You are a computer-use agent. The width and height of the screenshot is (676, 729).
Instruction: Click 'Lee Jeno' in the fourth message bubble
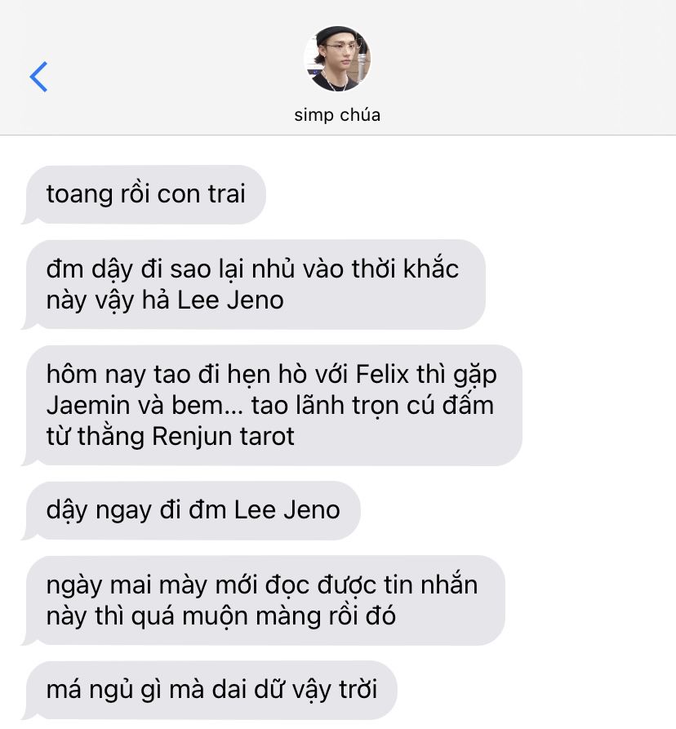point(287,510)
